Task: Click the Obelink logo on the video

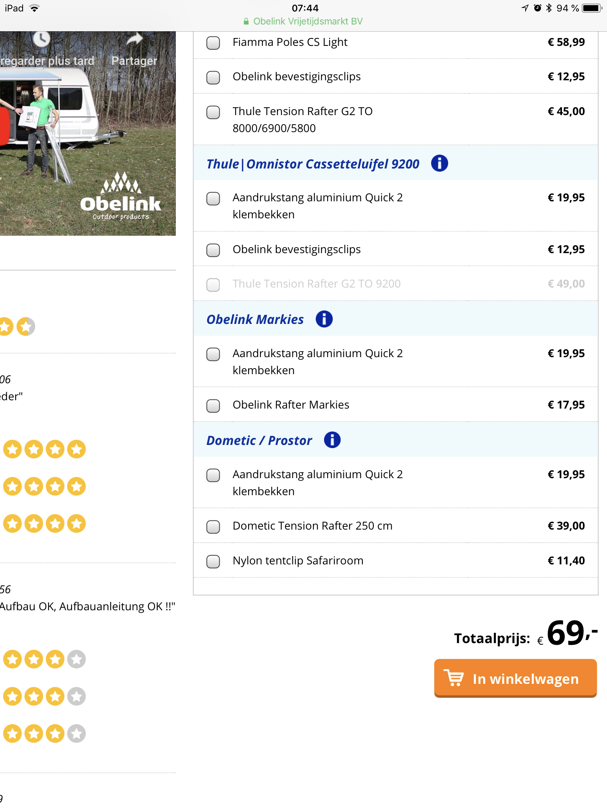Action: click(121, 197)
